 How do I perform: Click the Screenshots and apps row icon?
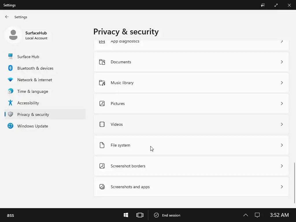(x=102, y=187)
